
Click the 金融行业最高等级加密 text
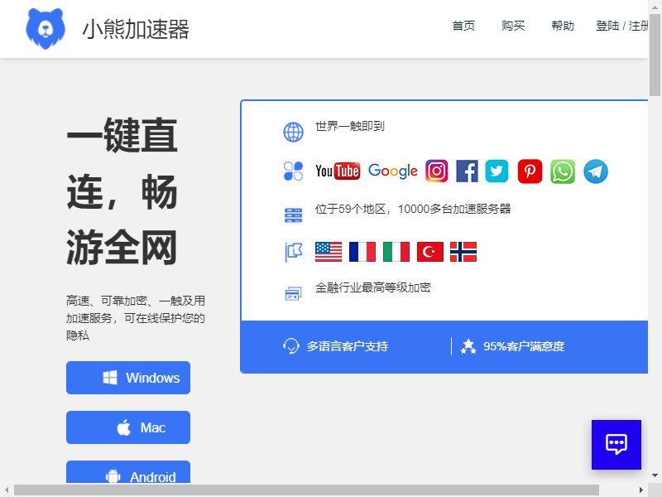click(x=373, y=287)
